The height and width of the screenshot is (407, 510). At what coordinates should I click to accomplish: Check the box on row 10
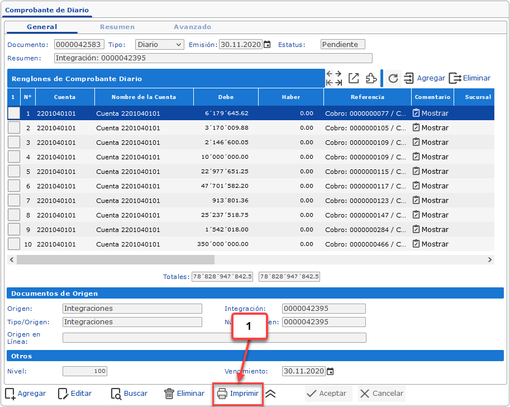pyautogui.click(x=13, y=244)
